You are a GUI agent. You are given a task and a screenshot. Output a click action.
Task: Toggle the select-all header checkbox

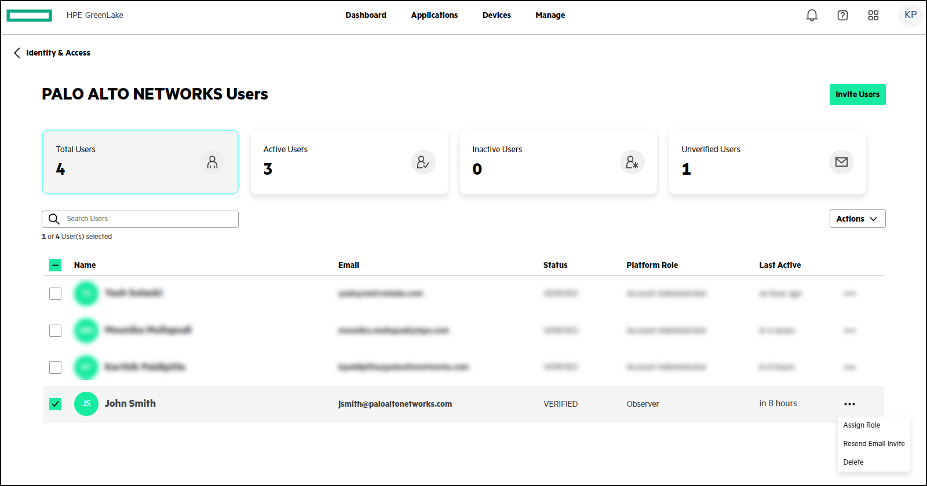(56, 266)
